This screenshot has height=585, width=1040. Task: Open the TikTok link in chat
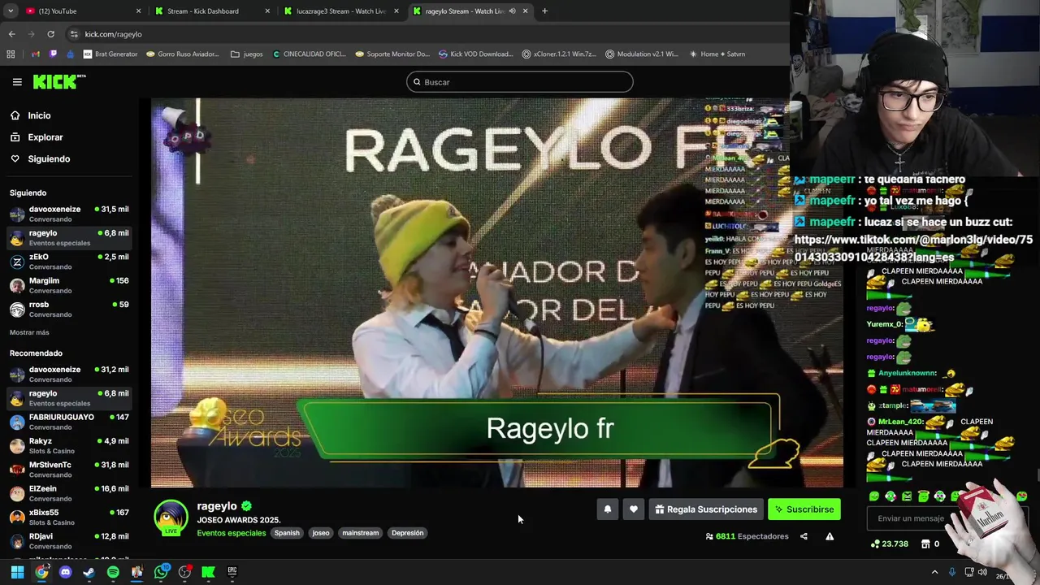pyautogui.click(x=913, y=248)
